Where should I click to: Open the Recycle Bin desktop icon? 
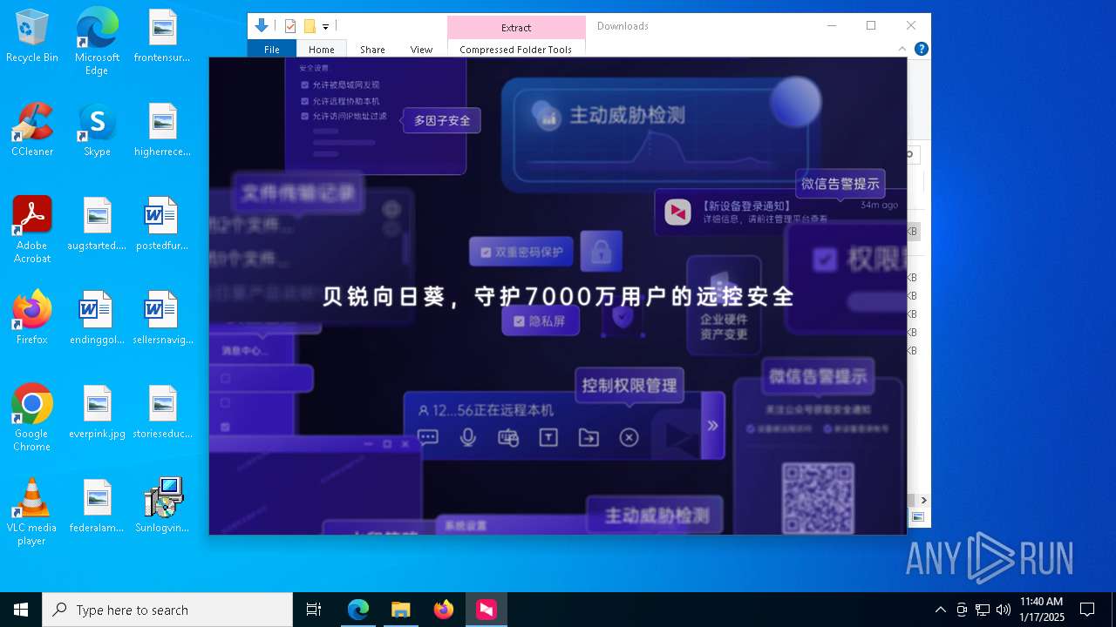pos(32,37)
